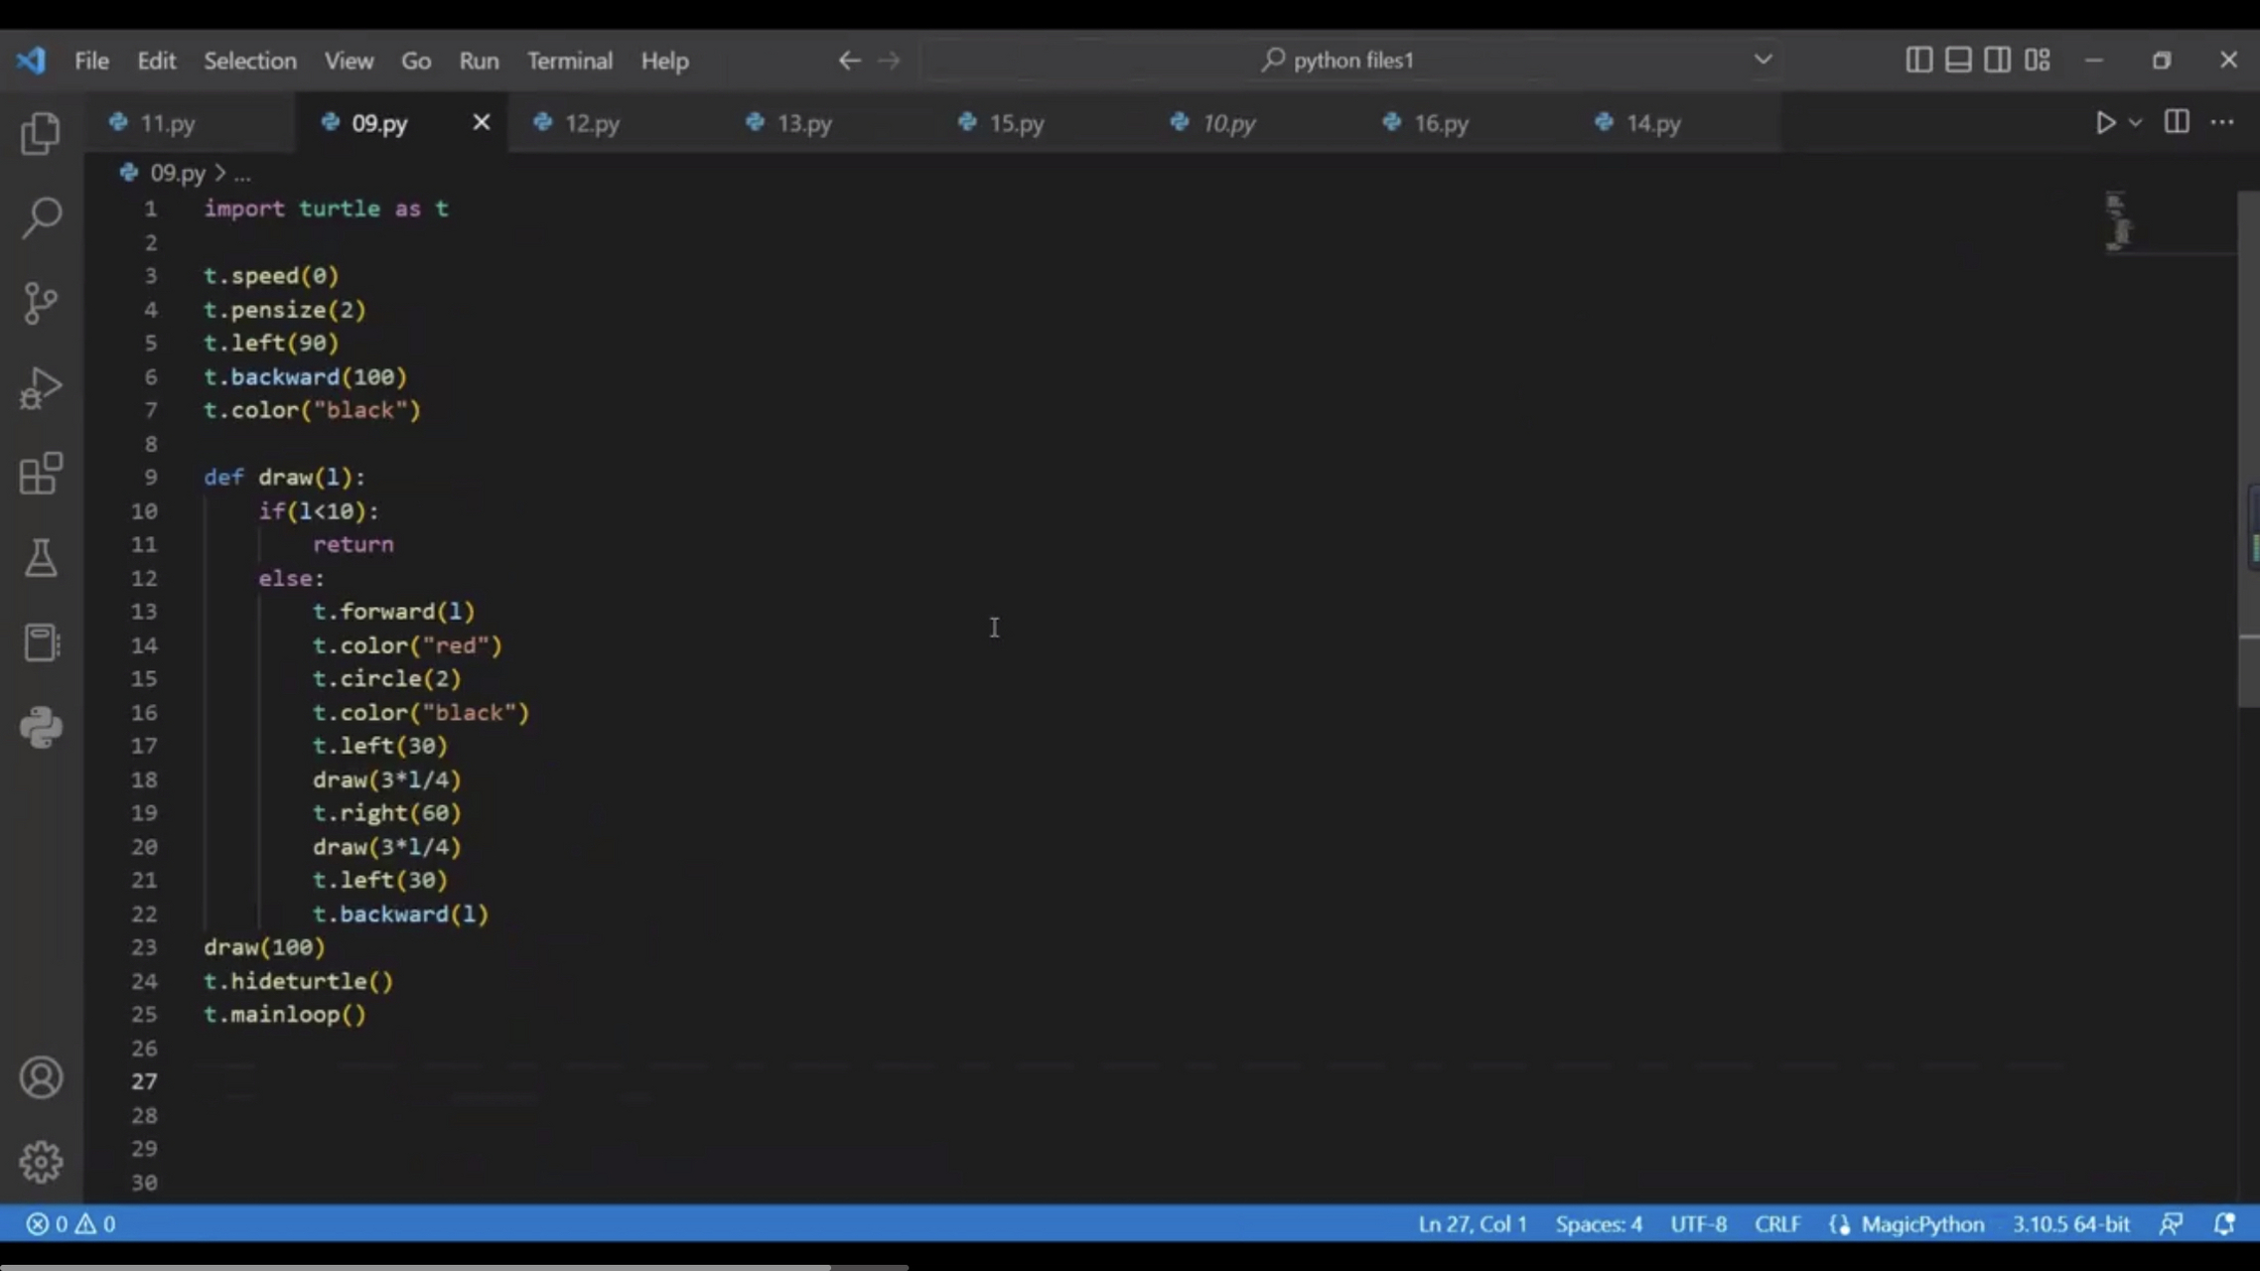Toggle the bottom panel layout
This screenshot has width=2260, height=1271.
point(1958,60)
